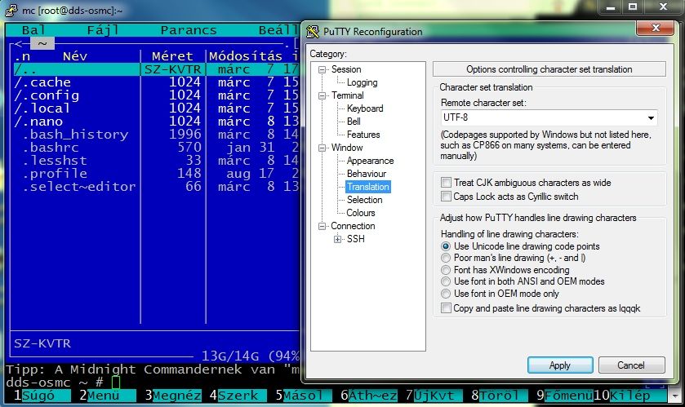This screenshot has width=685, height=407.
Task: Select the .lesshst file row
Action: (155, 161)
